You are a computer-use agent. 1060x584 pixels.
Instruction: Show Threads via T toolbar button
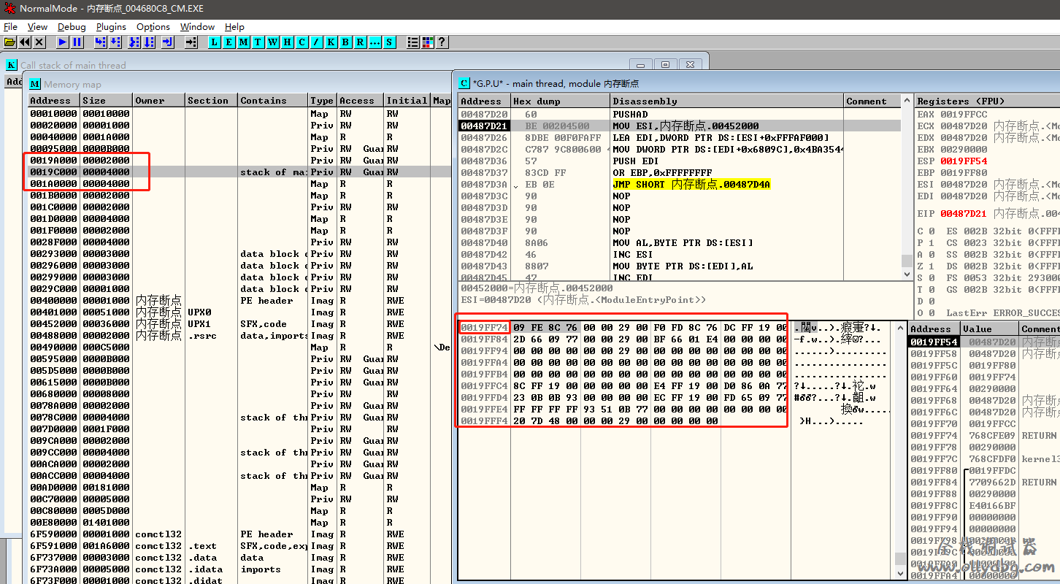tap(258, 42)
